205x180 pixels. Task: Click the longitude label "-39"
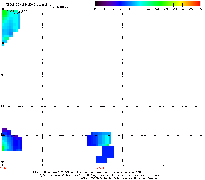pyautogui.click(x=83, y=165)
